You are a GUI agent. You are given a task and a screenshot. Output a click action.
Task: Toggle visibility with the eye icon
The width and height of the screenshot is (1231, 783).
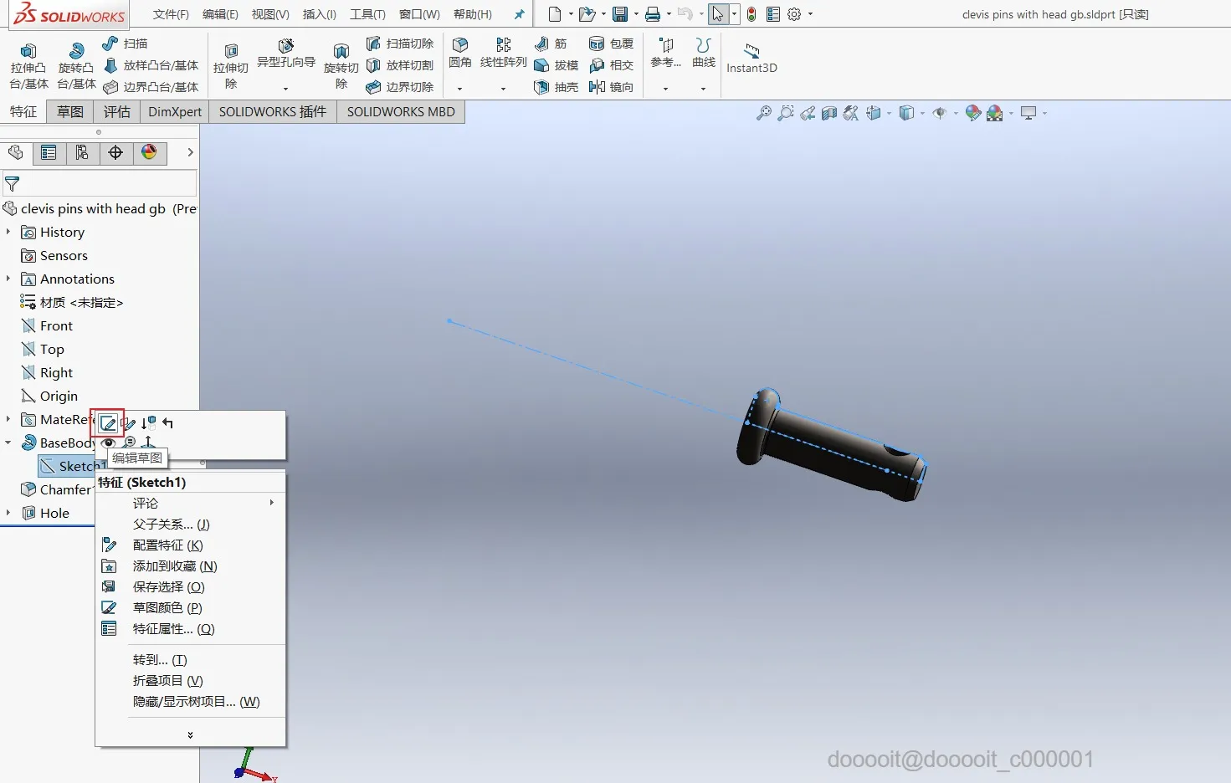pos(109,443)
